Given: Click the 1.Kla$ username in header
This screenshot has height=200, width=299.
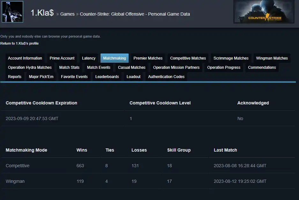Looking at the screenshot, I should [42, 13].
